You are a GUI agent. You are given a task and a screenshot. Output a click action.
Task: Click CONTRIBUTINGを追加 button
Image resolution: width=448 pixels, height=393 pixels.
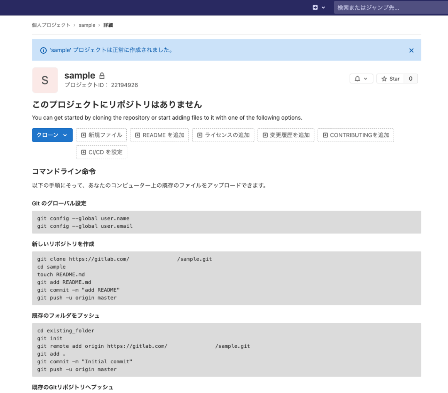[x=356, y=135]
